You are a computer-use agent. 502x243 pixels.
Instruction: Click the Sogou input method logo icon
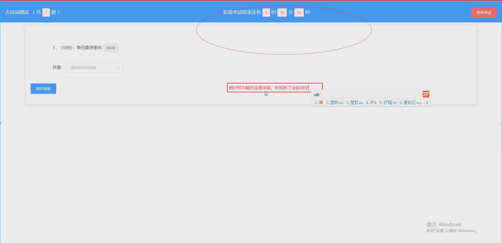(426, 94)
